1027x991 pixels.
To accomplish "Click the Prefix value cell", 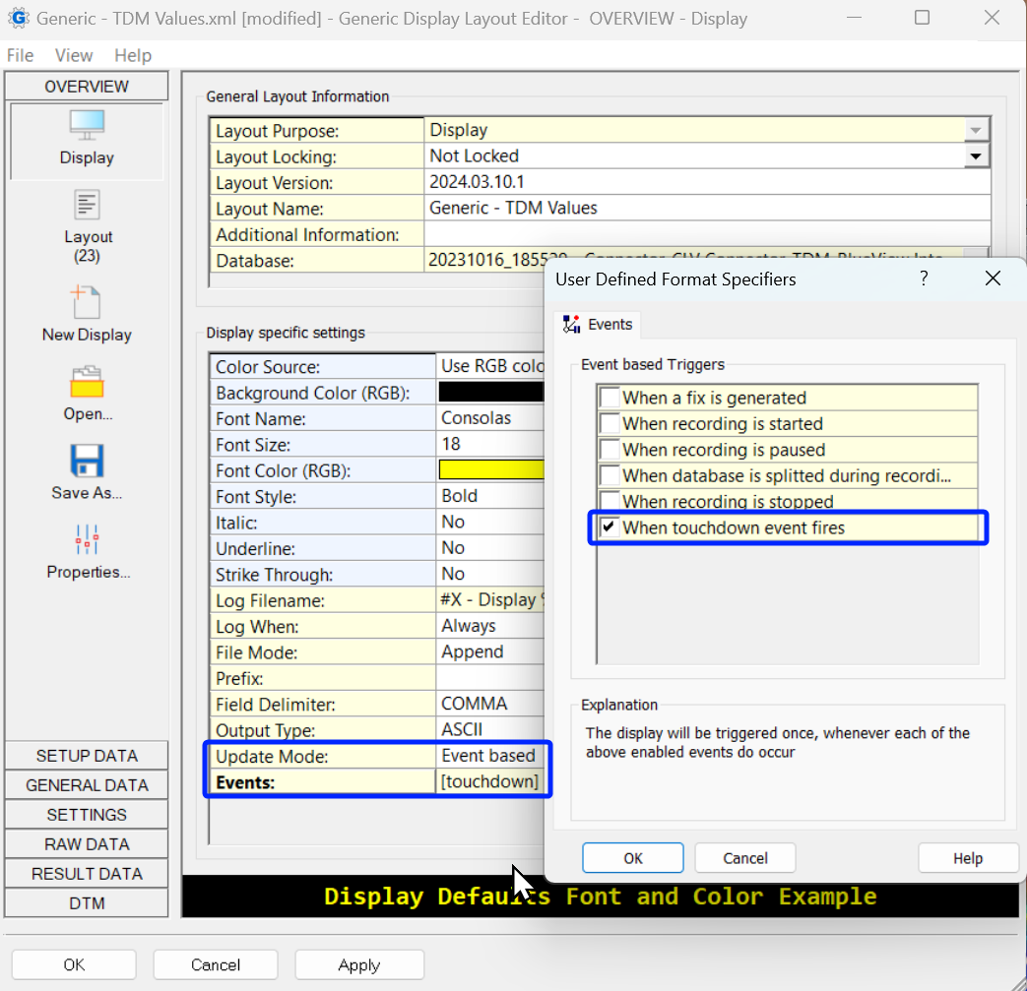I will 490,677.
